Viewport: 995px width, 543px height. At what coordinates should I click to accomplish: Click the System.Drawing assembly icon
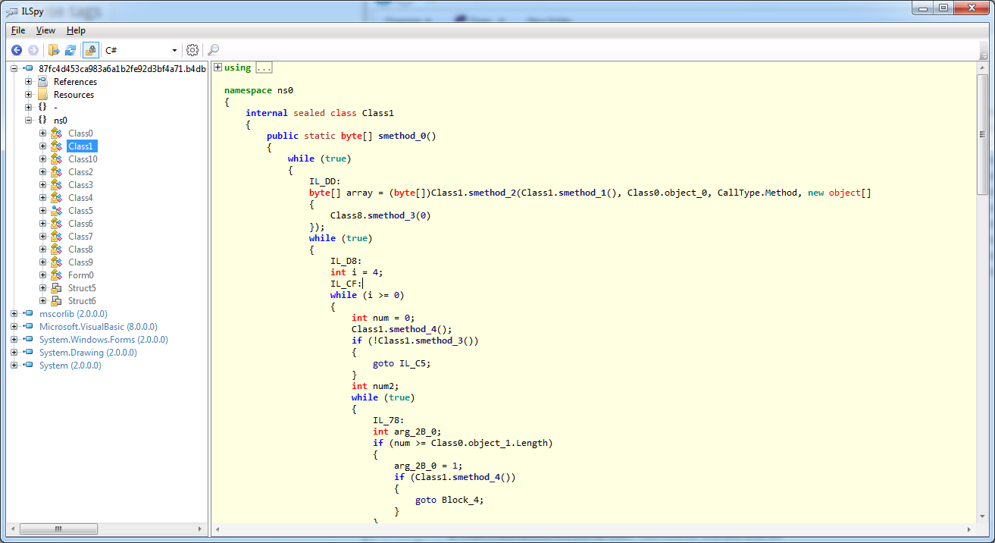click(x=29, y=353)
